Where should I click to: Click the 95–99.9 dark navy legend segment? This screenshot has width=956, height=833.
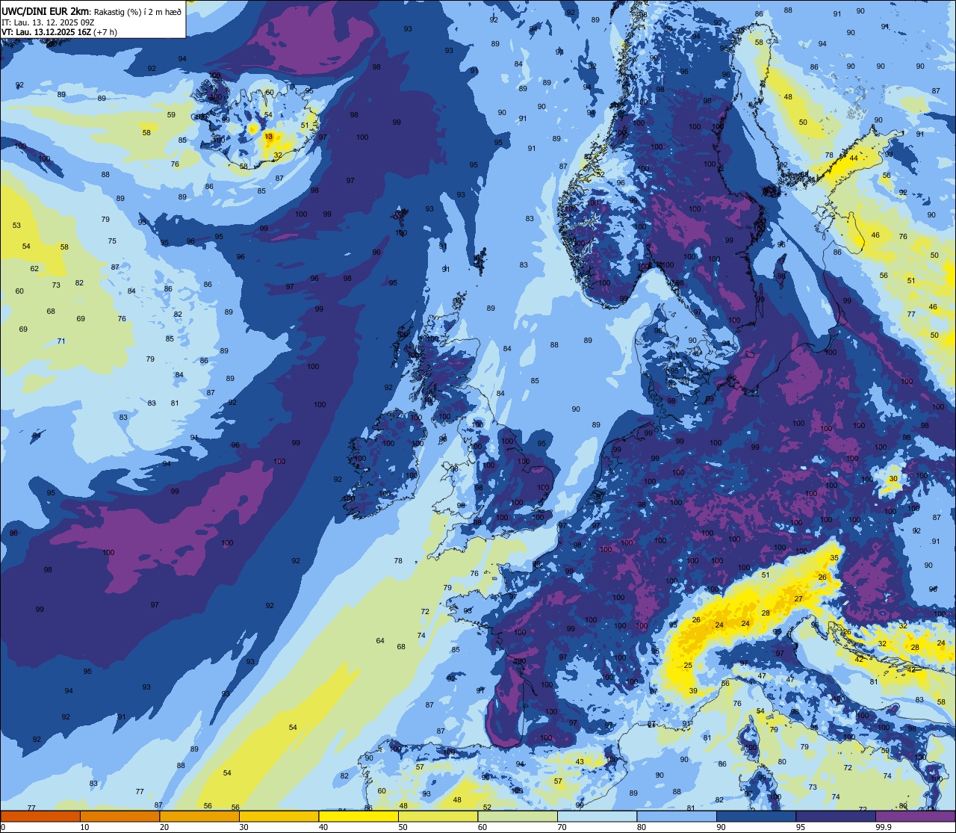tap(836, 817)
